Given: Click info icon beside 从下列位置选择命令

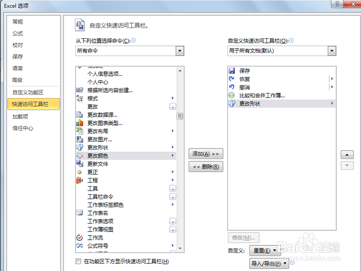Looking at the screenshot, I should click(x=133, y=40).
